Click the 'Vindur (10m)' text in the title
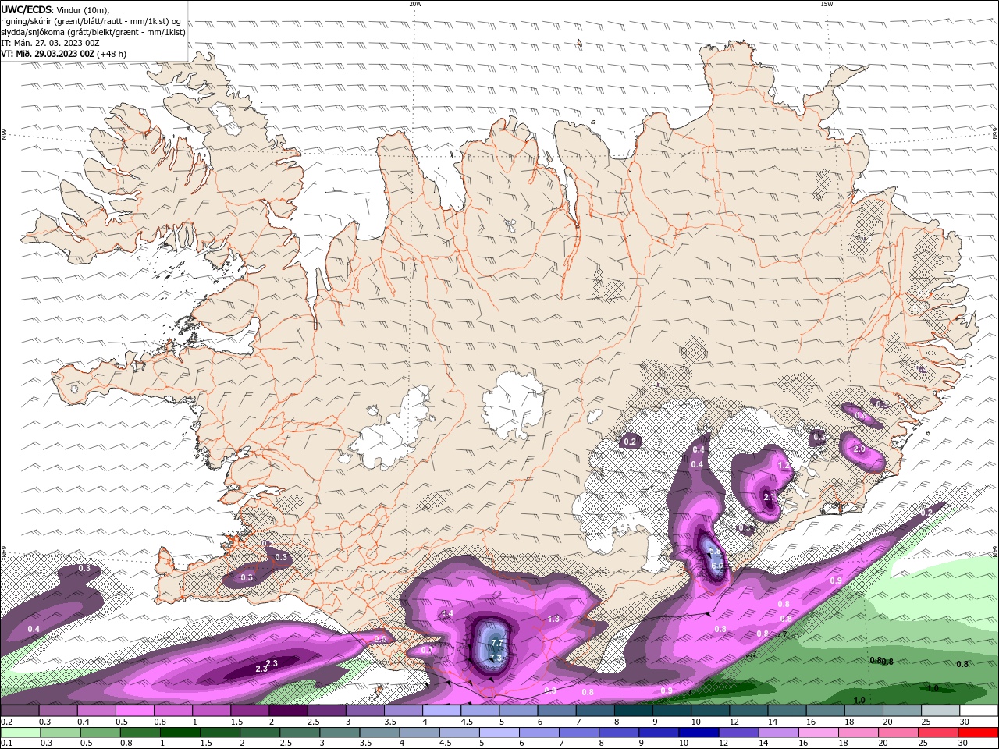Viewport: 999px width, 749px height. point(84,9)
